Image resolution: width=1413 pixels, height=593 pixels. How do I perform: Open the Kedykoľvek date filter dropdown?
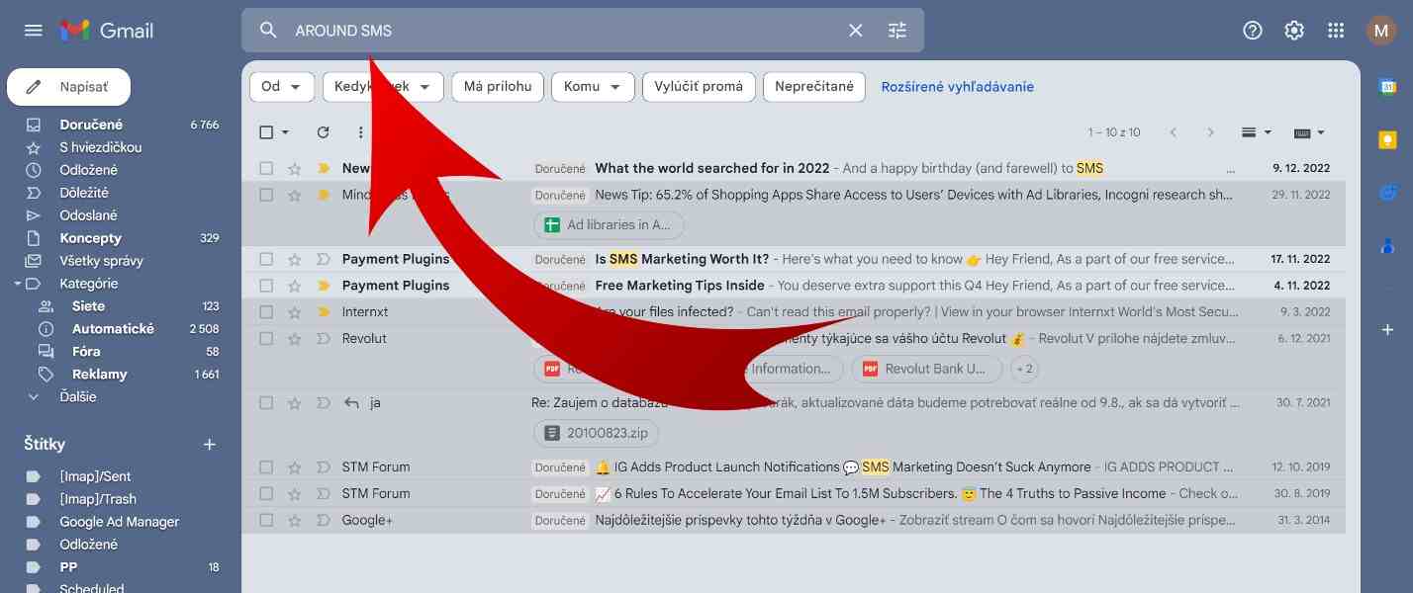click(x=383, y=87)
